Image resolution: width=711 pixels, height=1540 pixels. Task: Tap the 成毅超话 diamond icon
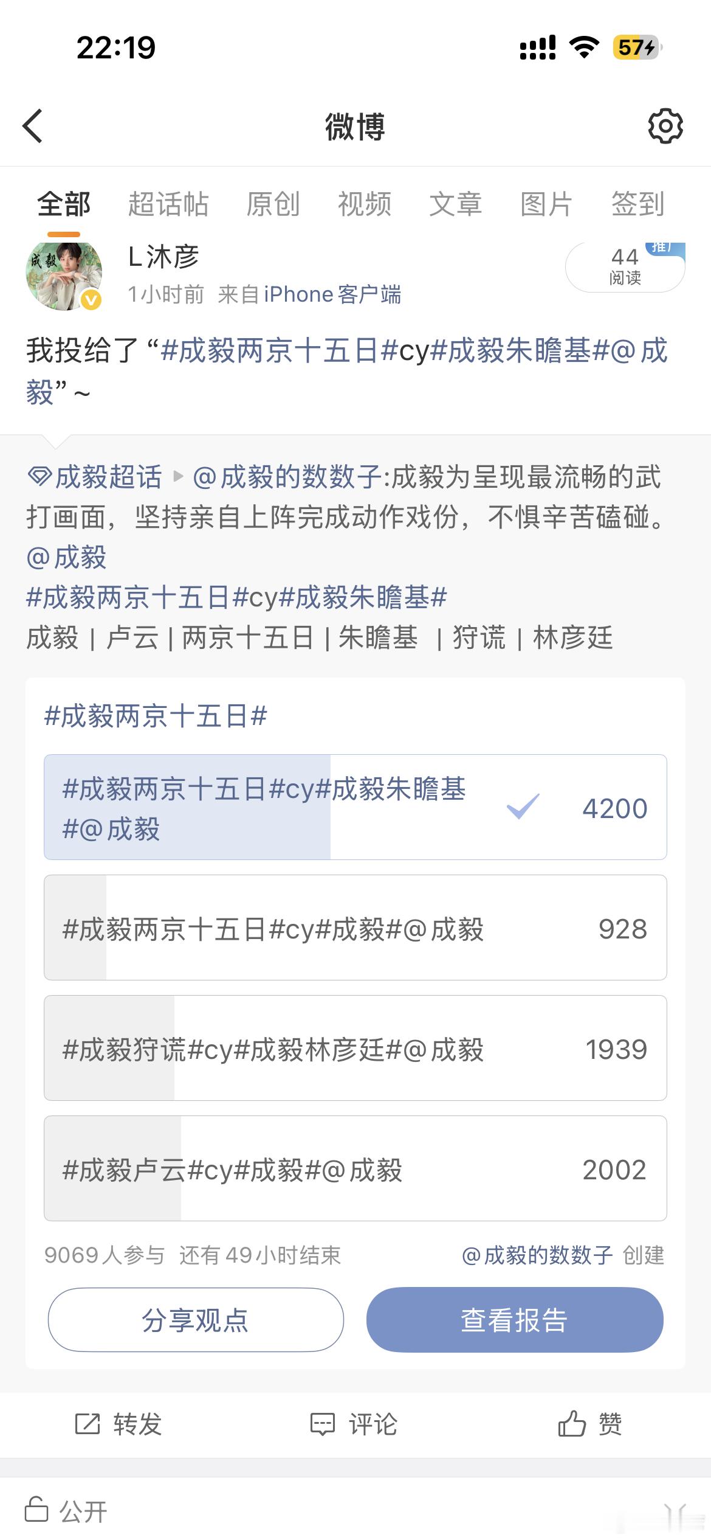[40, 476]
